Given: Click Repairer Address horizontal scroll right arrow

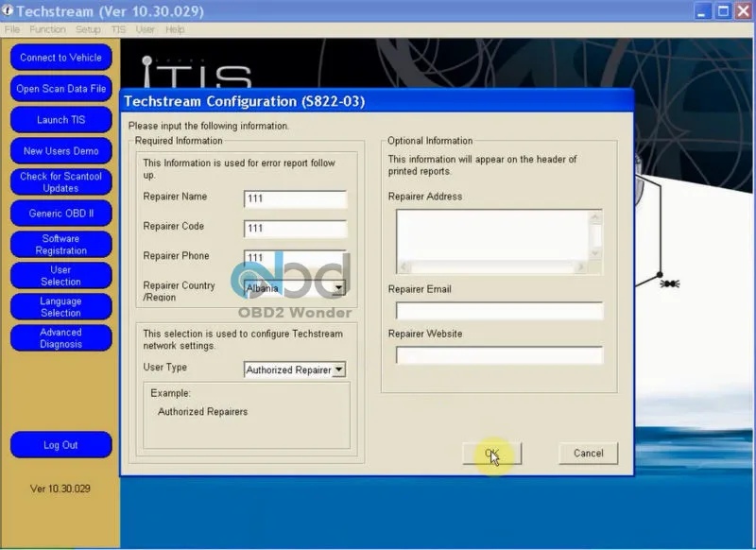Looking at the screenshot, I should pyautogui.click(x=581, y=267).
